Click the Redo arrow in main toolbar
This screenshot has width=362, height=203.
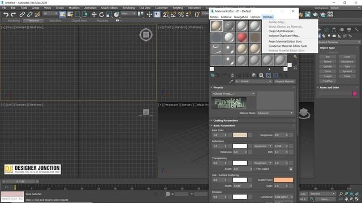pos(14,15)
